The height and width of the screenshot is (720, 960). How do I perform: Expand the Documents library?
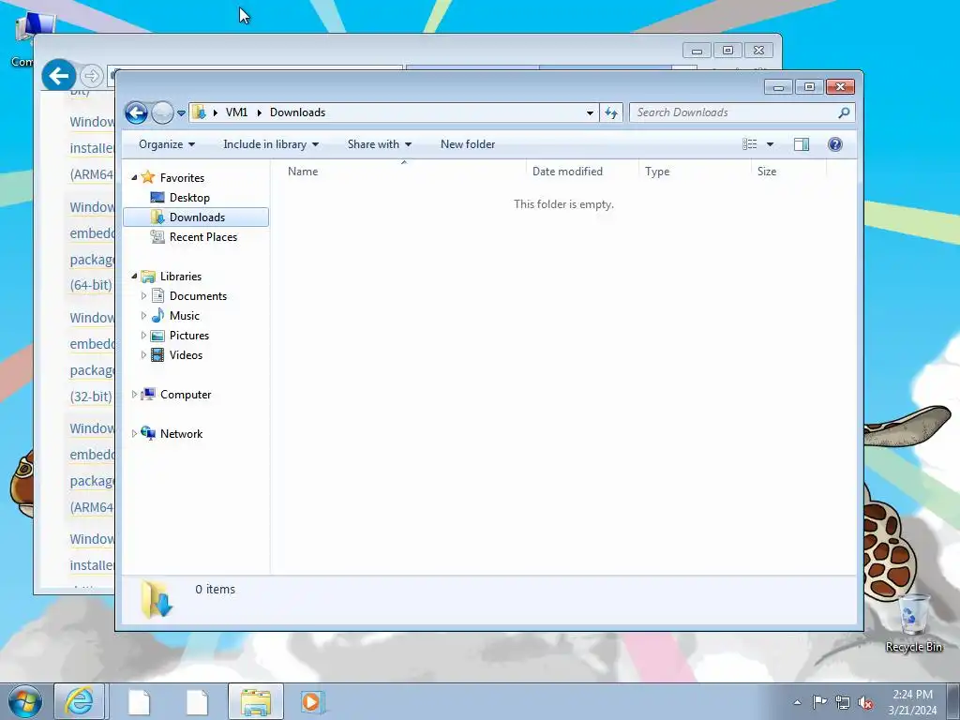[x=143, y=295]
